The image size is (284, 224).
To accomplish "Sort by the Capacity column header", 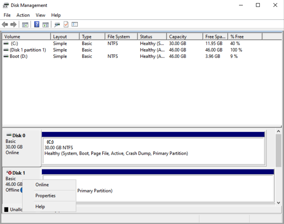I will (185, 37).
